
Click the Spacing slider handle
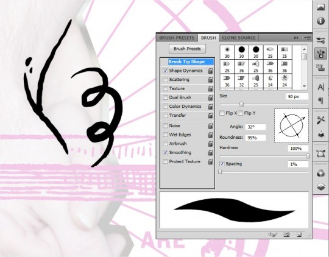pyautogui.click(x=220, y=172)
